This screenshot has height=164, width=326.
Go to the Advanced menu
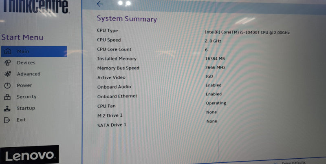(x=29, y=74)
